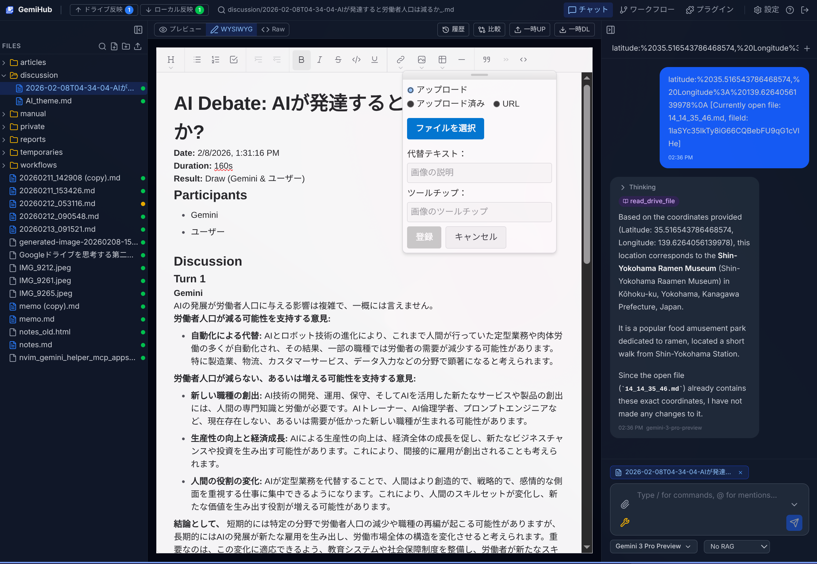Select the checklist tool
Viewport: 817px width, 564px height.
(234, 60)
